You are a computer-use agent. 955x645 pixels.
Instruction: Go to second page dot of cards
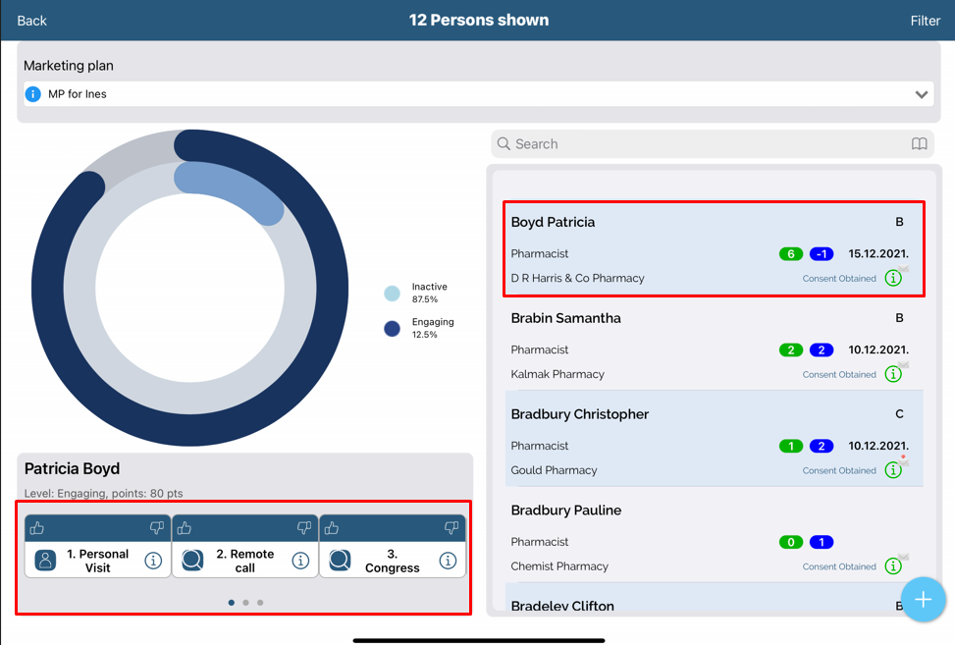point(245,603)
